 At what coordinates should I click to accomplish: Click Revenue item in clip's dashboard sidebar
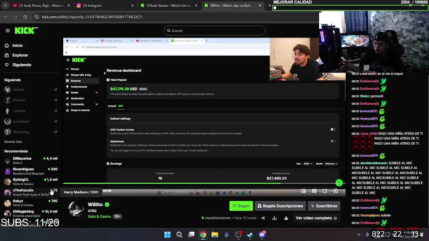pos(82,81)
